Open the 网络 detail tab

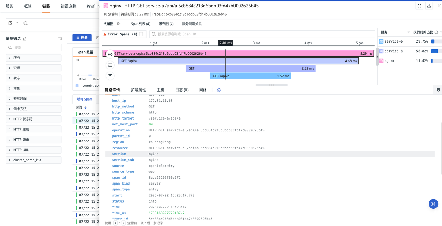coord(203,90)
